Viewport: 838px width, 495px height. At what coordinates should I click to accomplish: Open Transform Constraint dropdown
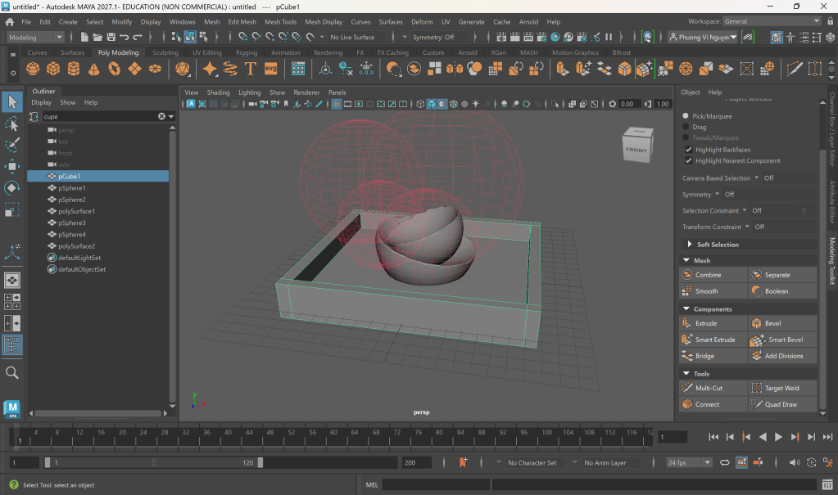point(747,227)
